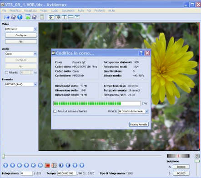Viewport: 201px width, 178px height.
Task: Close the Codifica in corso dialog
Action: tap(147, 53)
